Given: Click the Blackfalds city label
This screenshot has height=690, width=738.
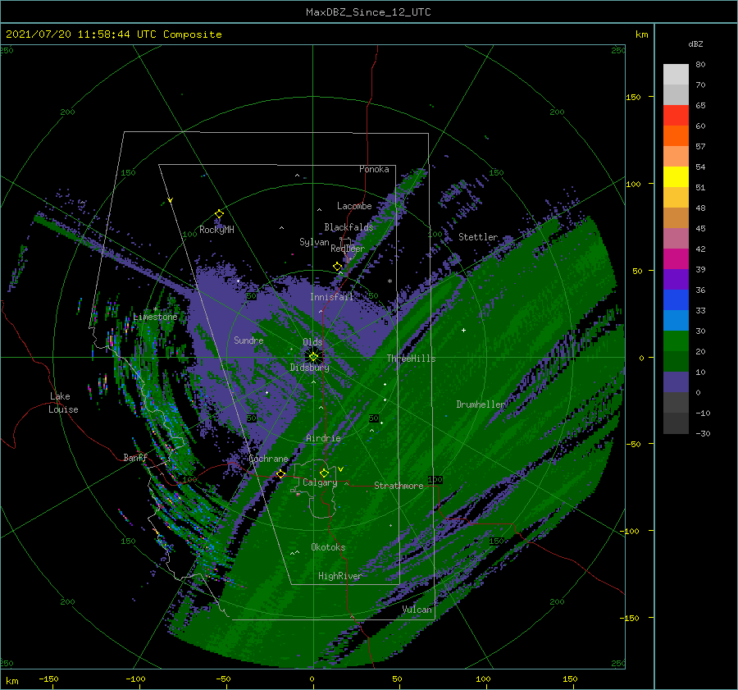Looking at the screenshot, I should coord(348,227).
